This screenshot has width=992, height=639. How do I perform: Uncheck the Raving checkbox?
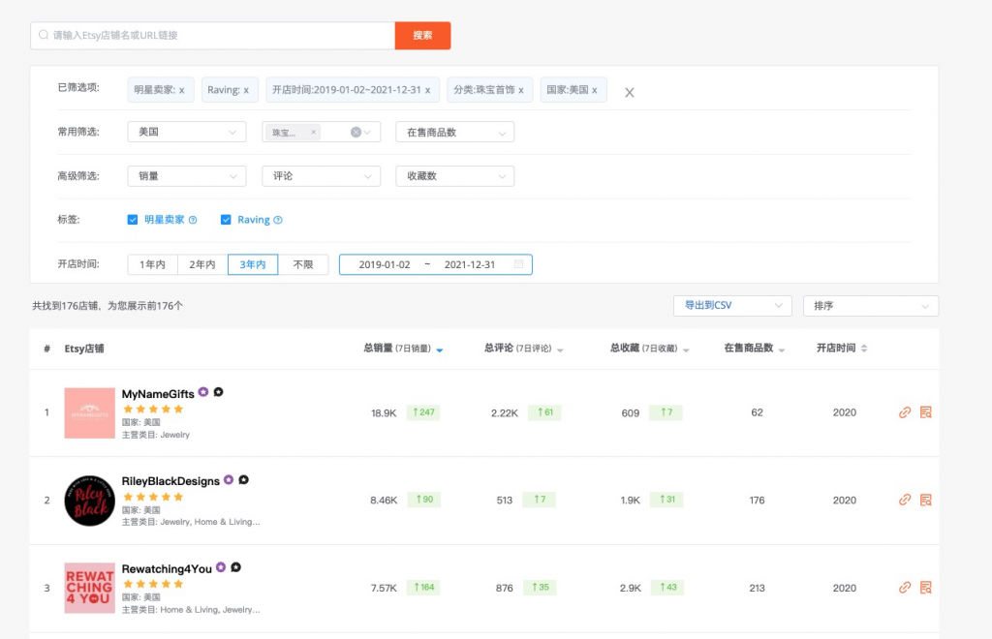pyautogui.click(x=226, y=220)
